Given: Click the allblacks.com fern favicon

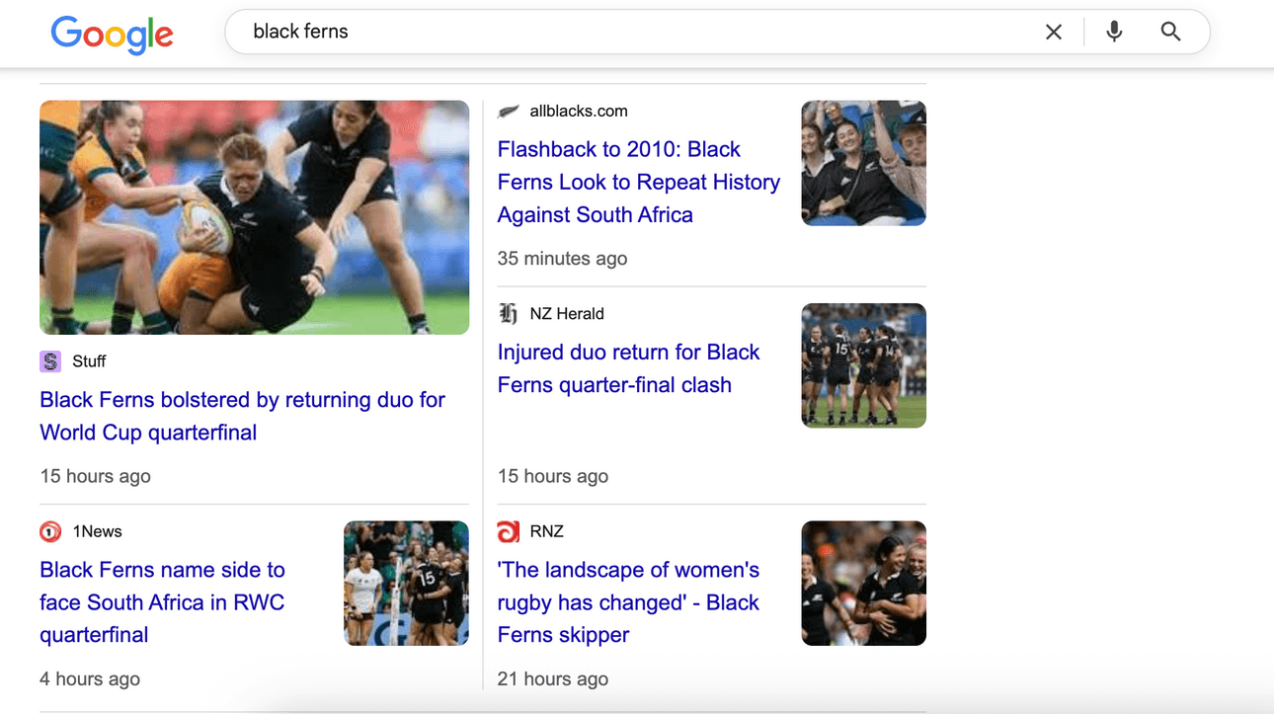Looking at the screenshot, I should point(509,112).
